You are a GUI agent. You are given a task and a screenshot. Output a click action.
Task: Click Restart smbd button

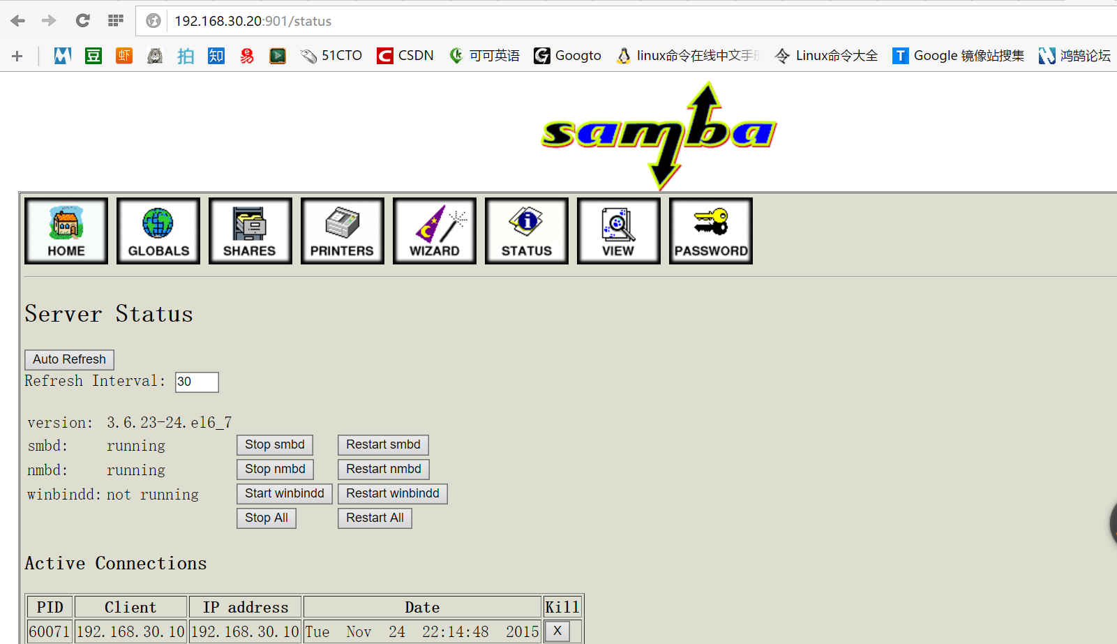(x=383, y=445)
